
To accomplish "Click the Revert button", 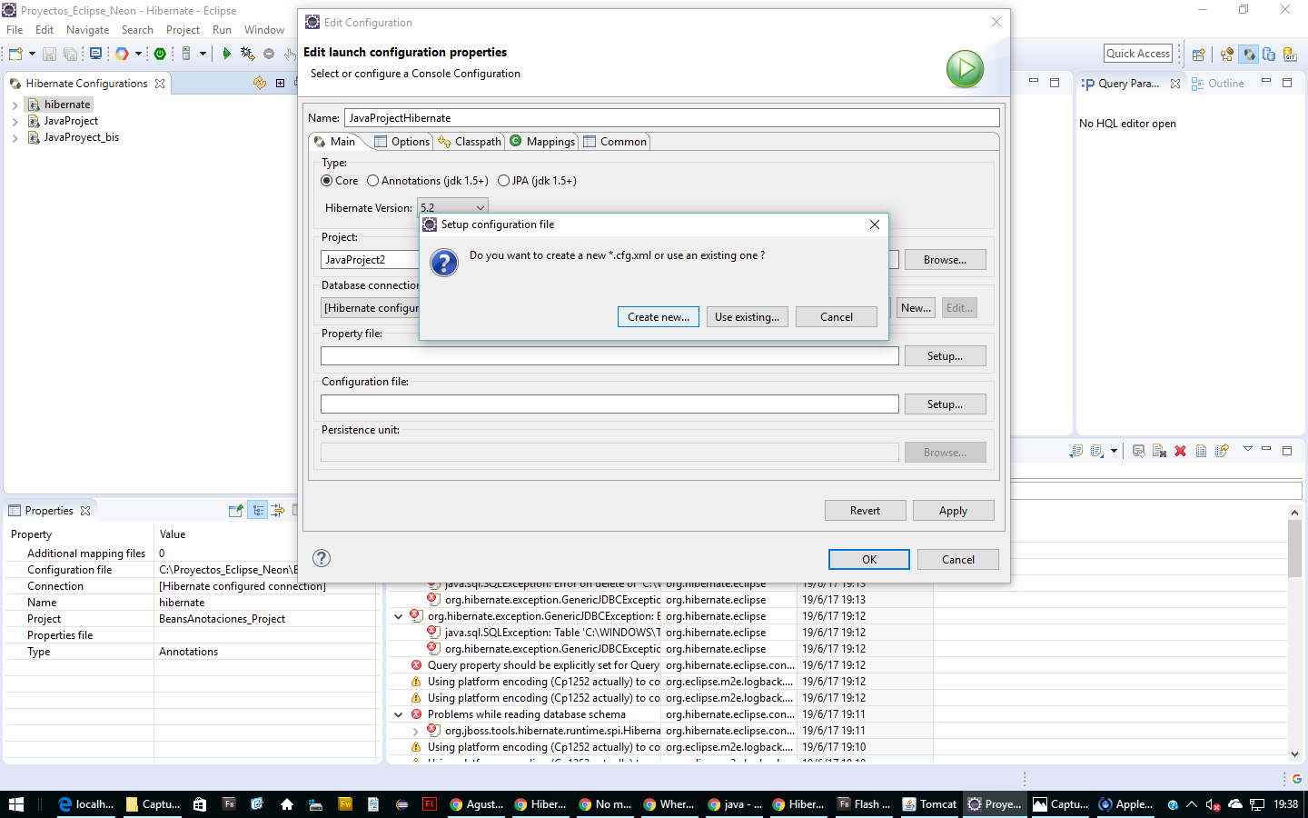I will click(x=866, y=511).
